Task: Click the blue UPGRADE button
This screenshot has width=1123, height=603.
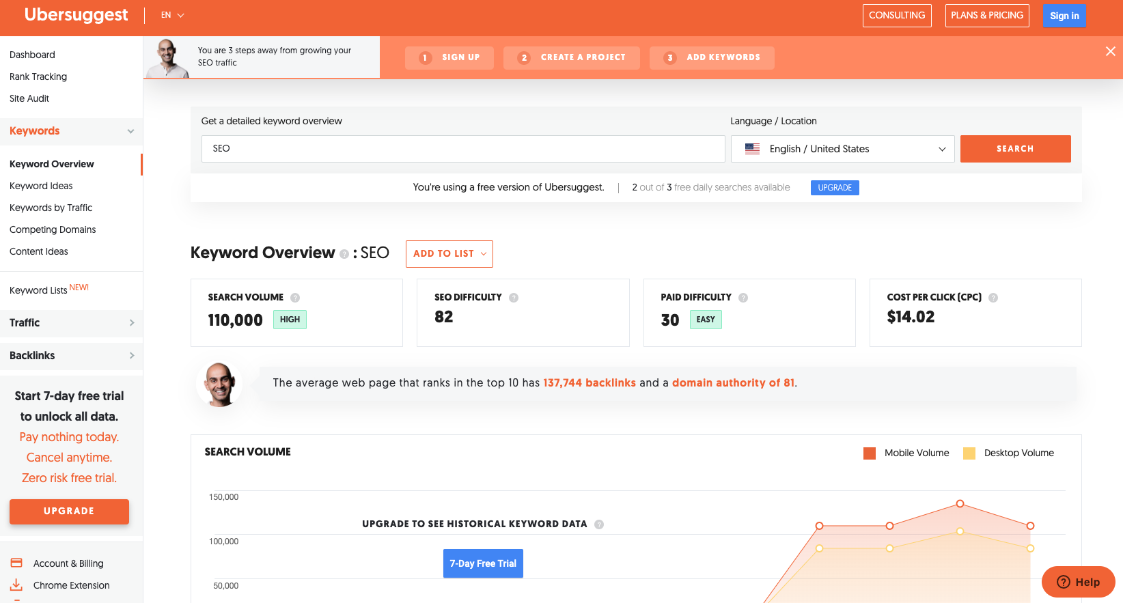Action: [835, 188]
